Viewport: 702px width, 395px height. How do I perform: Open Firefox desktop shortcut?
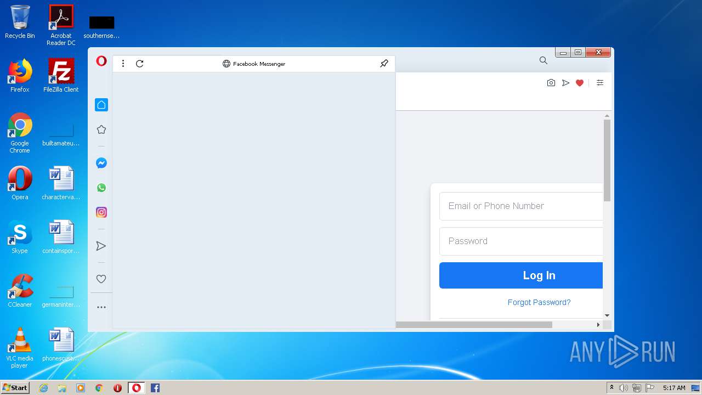pyautogui.click(x=20, y=76)
